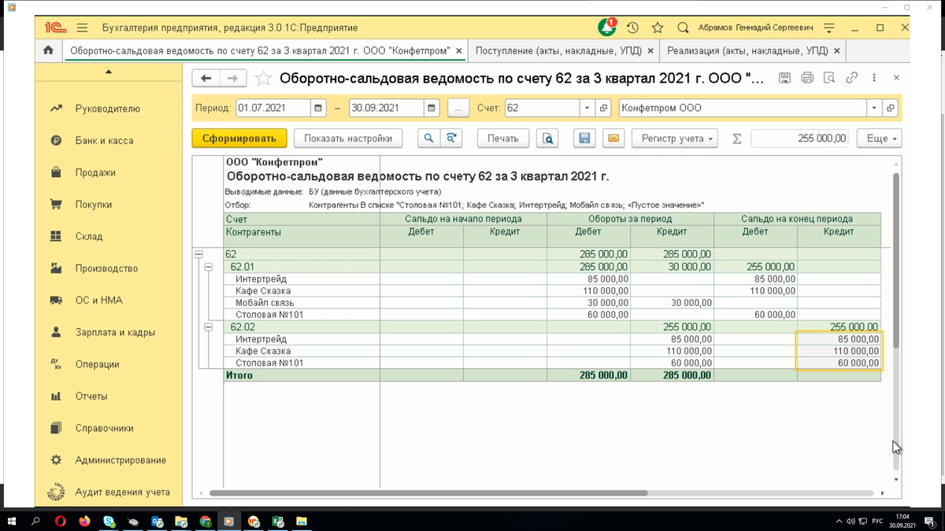945x531 pixels.
Task: Open Справочники section
Action: pyautogui.click(x=104, y=428)
